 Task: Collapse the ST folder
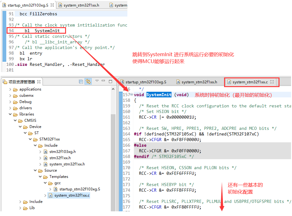coord(25,133)
